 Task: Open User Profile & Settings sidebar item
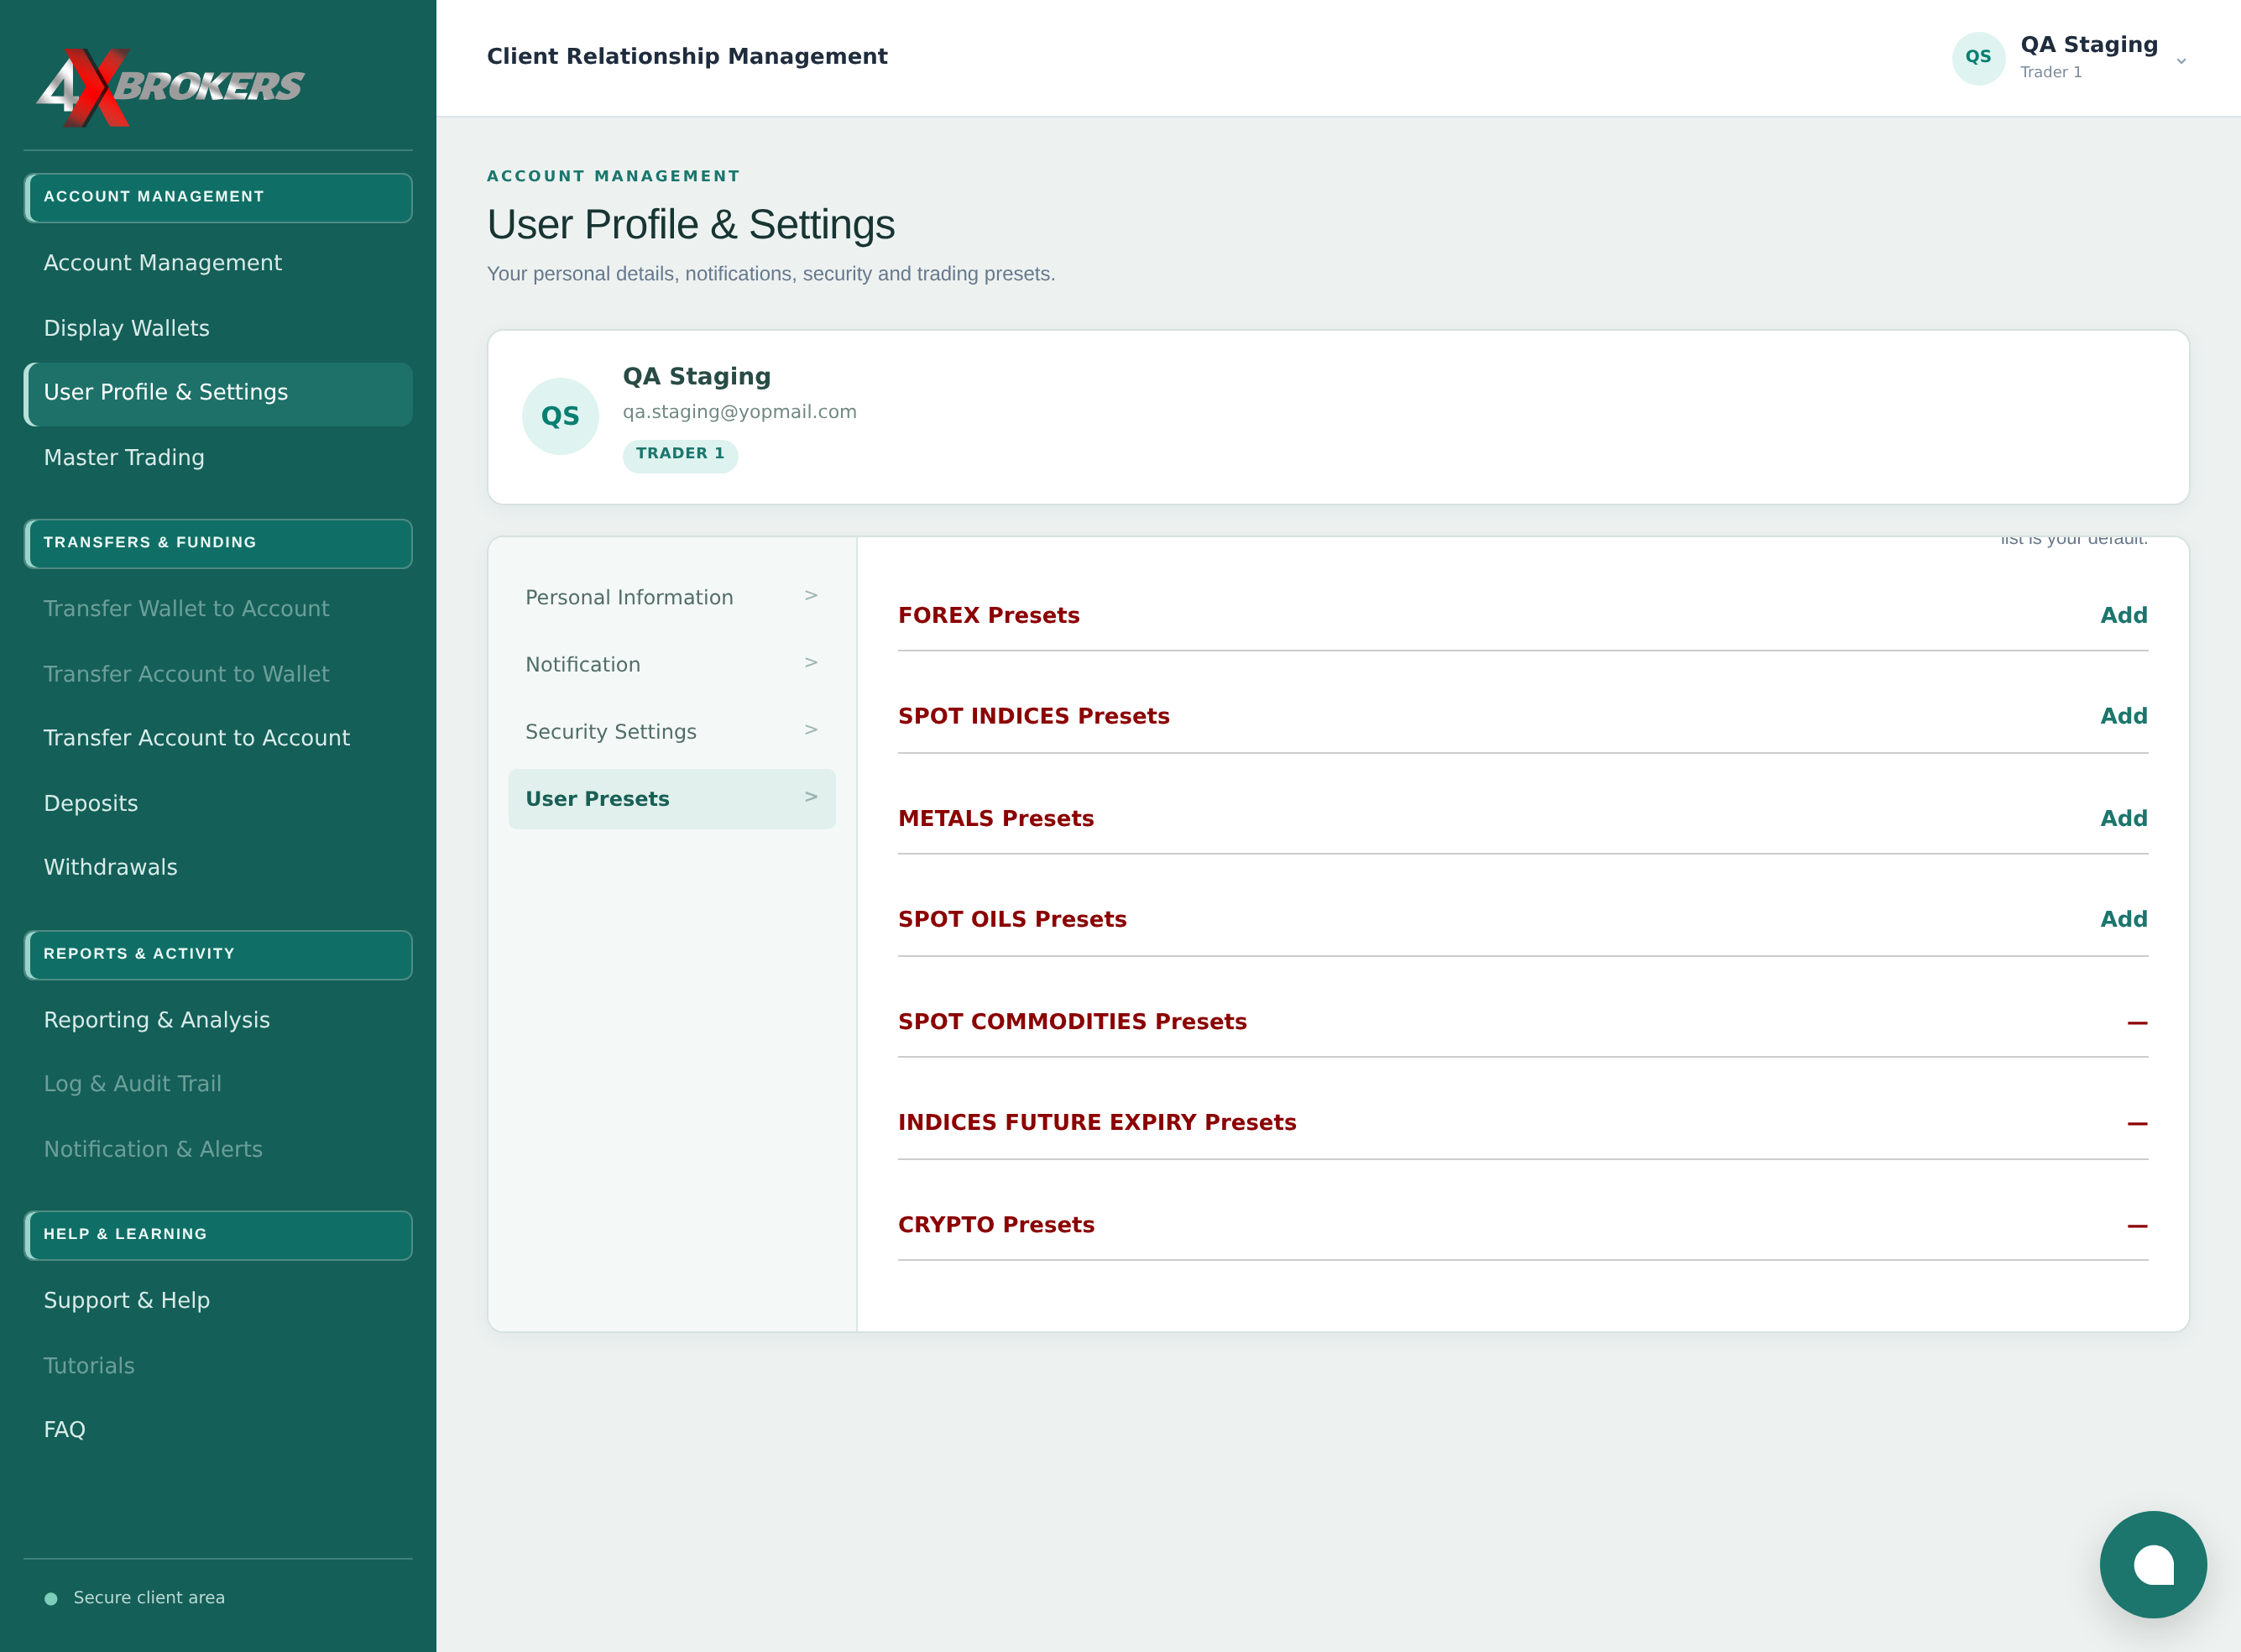[x=218, y=393]
